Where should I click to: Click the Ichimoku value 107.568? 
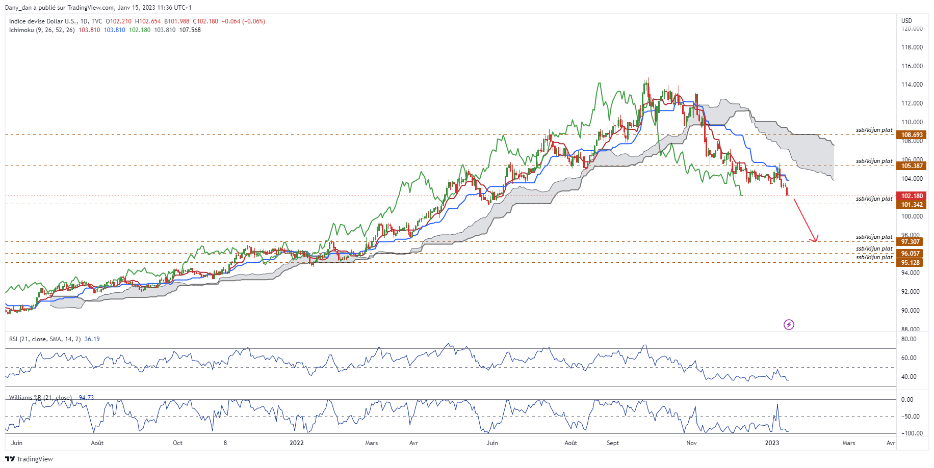(190, 30)
